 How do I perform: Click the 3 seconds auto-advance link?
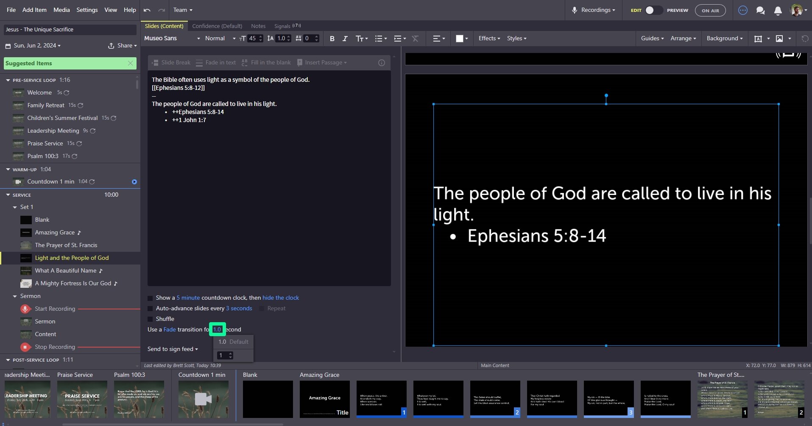coord(239,309)
